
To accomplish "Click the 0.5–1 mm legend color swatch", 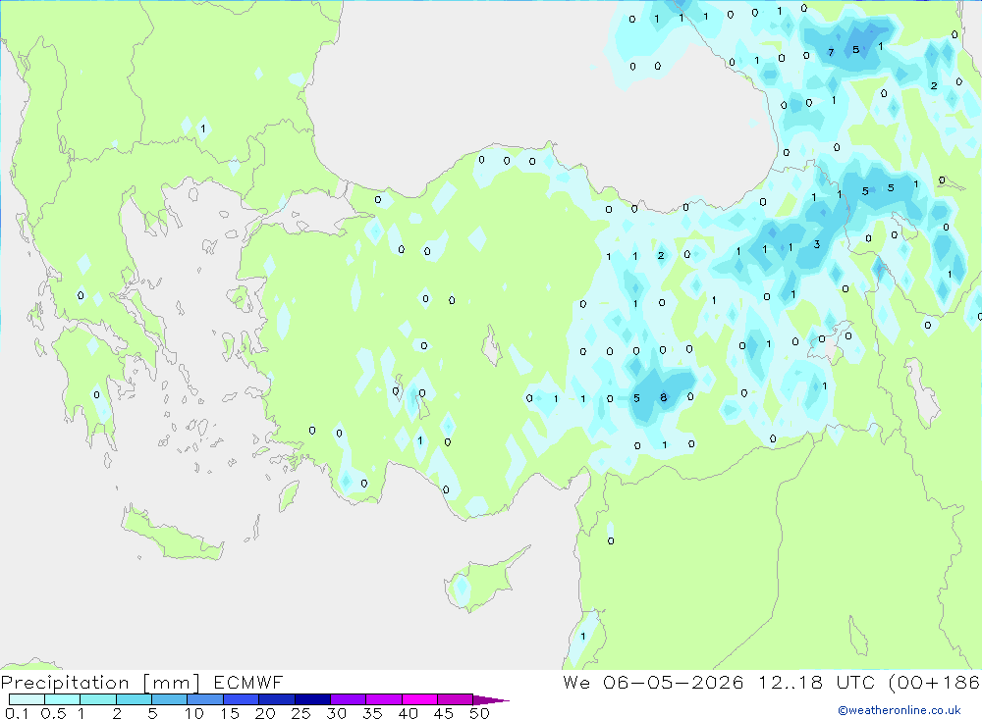I will (62, 699).
